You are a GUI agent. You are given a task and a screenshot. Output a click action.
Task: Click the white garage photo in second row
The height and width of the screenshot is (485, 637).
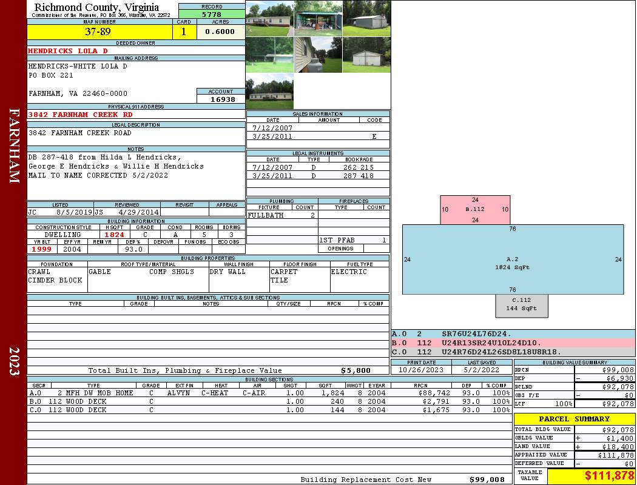click(x=366, y=55)
